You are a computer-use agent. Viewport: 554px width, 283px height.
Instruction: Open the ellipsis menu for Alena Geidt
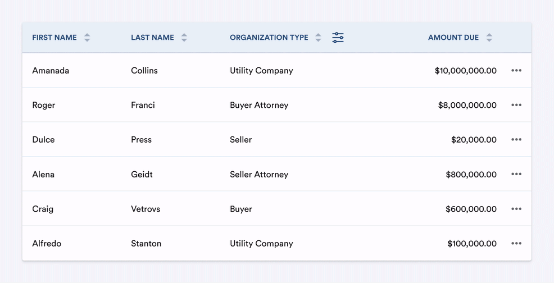click(x=516, y=174)
